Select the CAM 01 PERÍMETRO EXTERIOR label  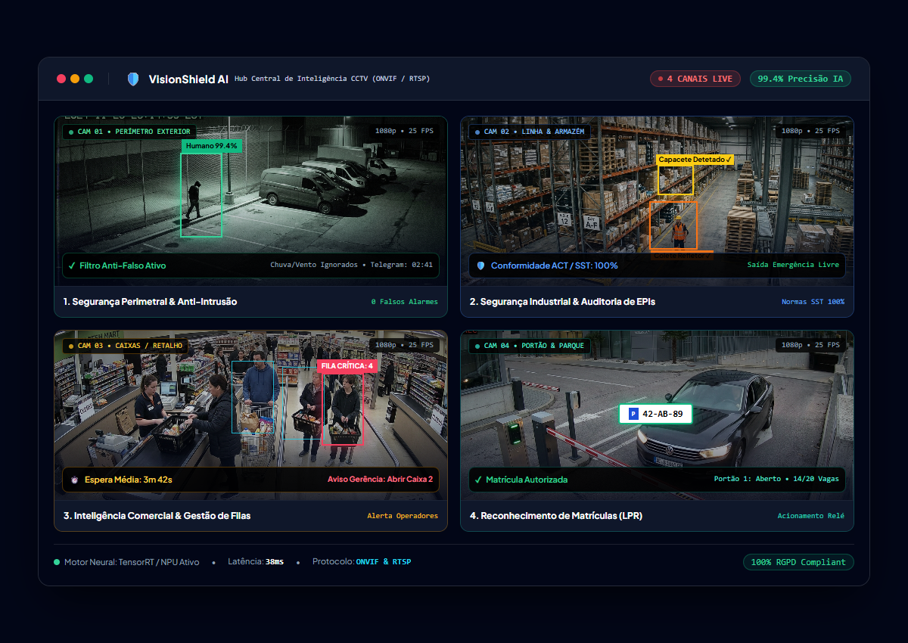tap(129, 132)
